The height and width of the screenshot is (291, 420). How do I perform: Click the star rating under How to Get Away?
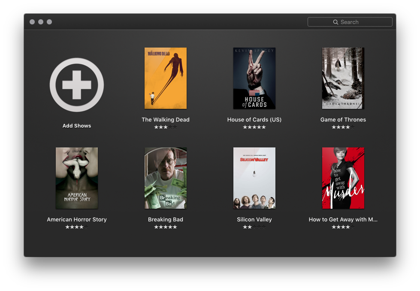click(343, 227)
